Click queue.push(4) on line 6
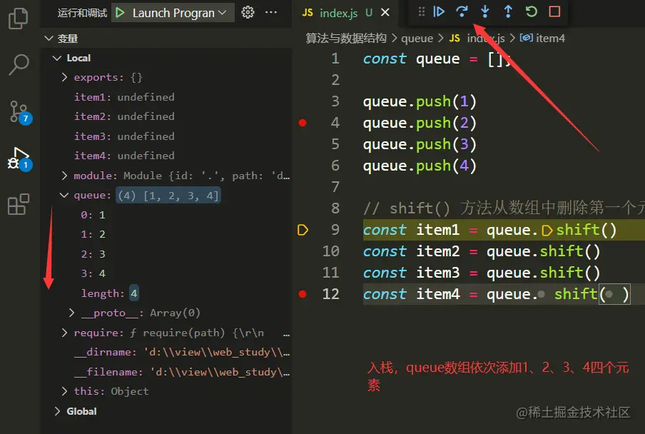645x434 pixels. 420,166
